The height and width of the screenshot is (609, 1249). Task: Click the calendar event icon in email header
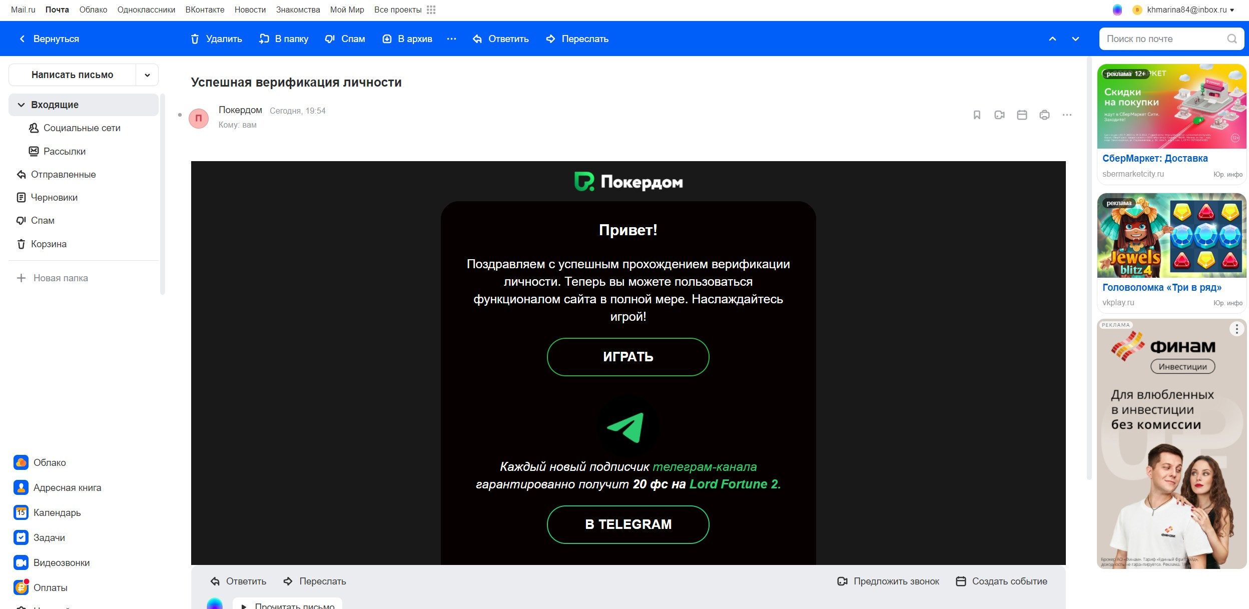[1022, 115]
